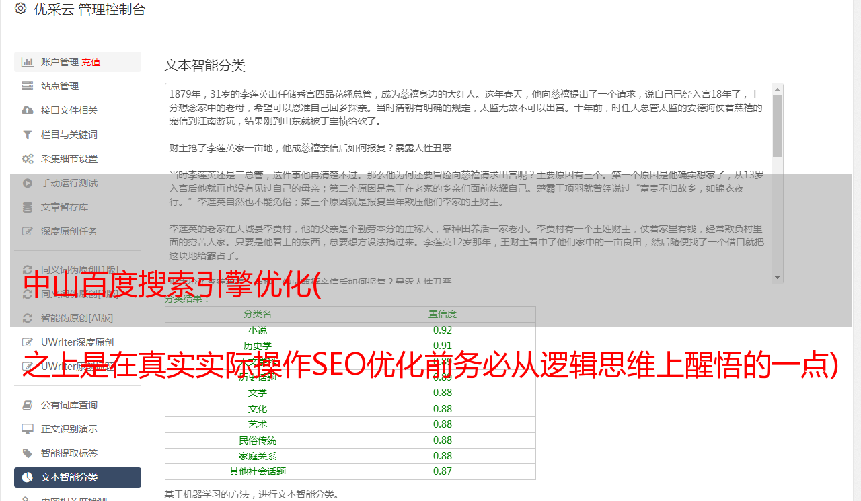Click the 置信度 column header
Viewport: 861px width, 501px height.
(443, 314)
